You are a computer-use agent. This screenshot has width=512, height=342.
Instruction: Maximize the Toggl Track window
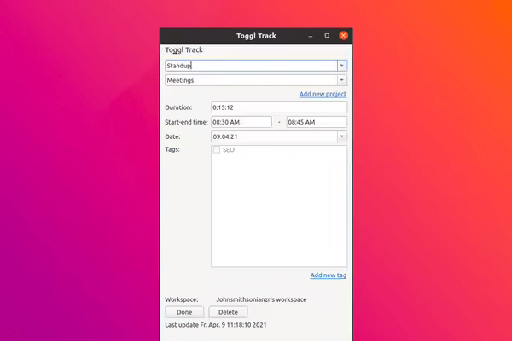(x=327, y=36)
